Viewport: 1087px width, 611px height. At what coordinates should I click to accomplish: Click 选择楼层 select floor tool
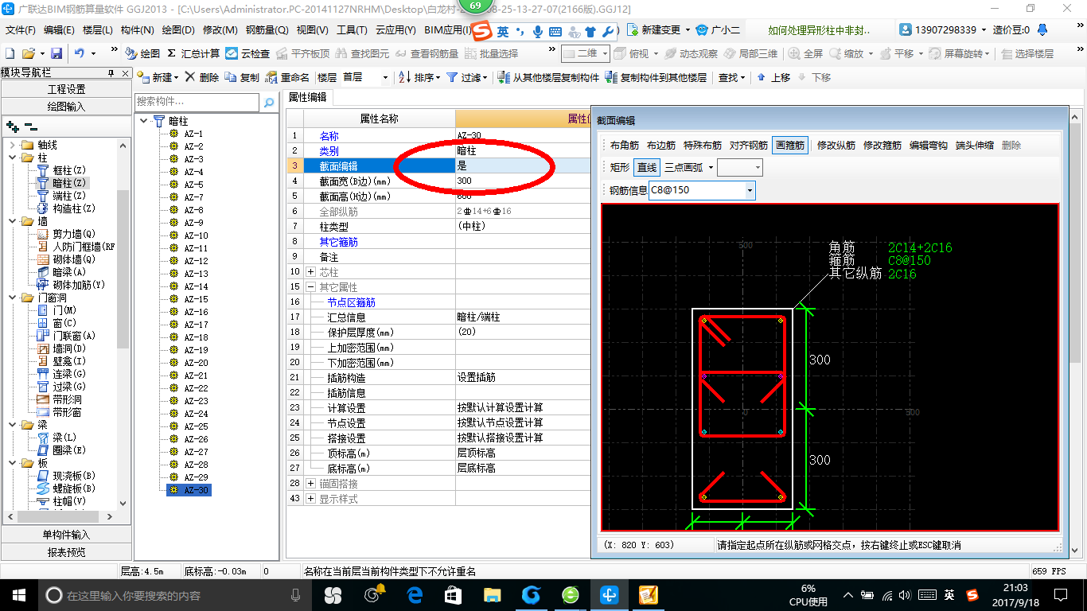(1027, 53)
